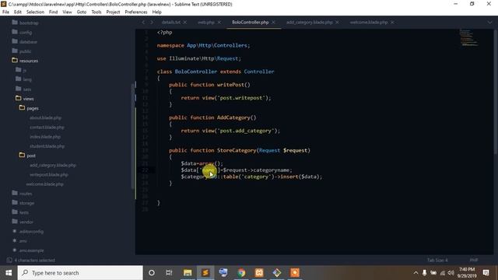Expand the tests folder
Viewport: 498px width, 280px height.
[x=21, y=212]
